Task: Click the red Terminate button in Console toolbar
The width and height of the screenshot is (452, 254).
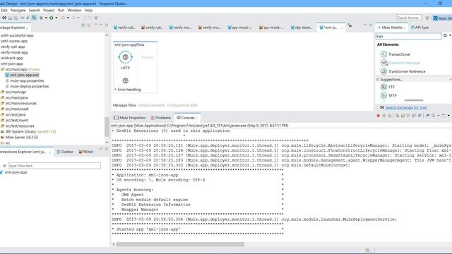Action: click(379, 116)
